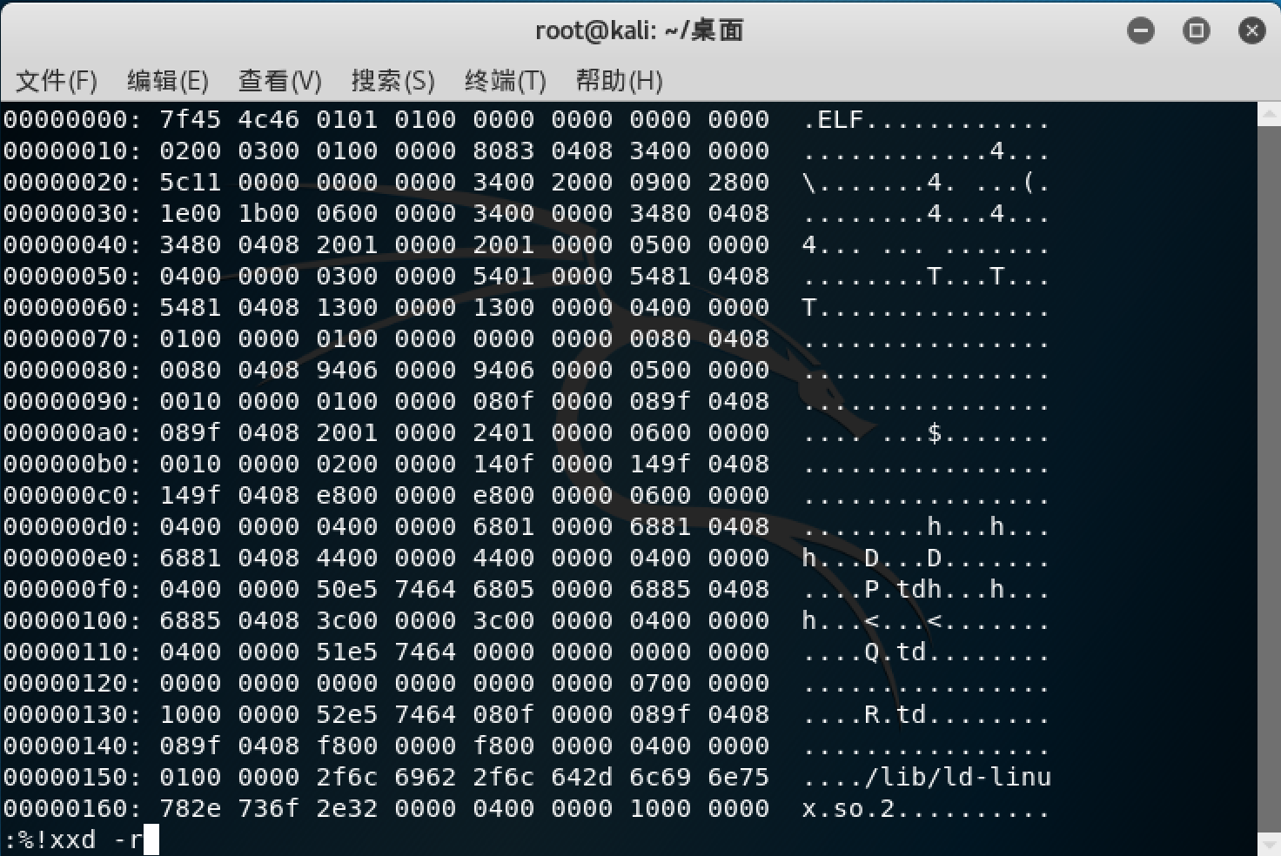Click hex value 0700 in row 00000120
The image size is (1281, 856).
point(661,683)
